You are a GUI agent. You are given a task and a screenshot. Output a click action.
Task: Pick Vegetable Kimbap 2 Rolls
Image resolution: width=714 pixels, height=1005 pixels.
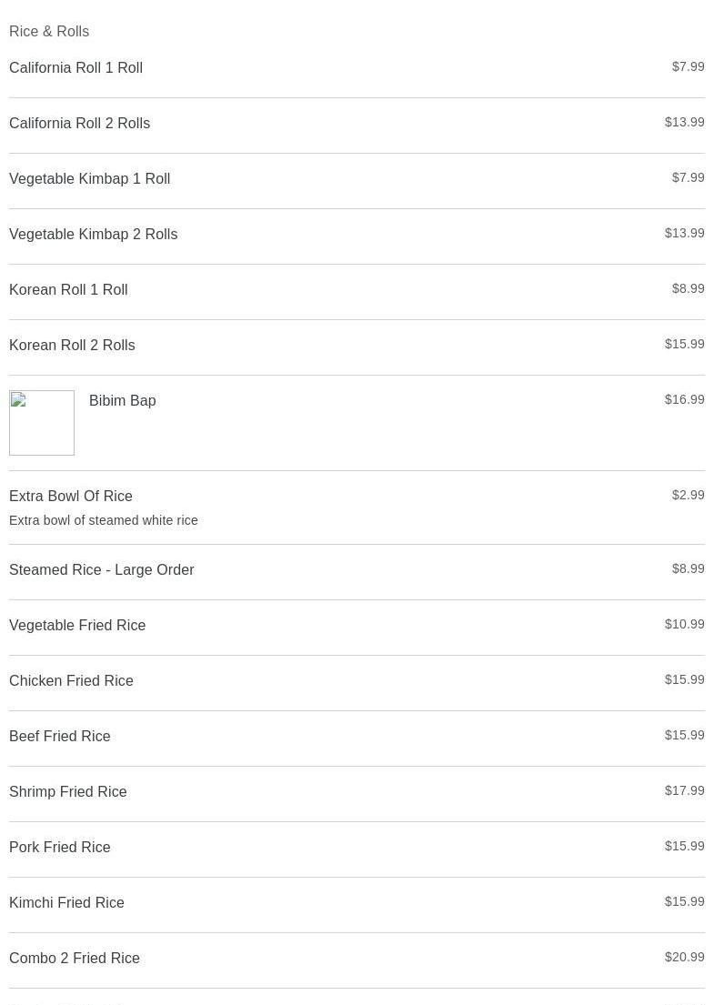[x=94, y=235]
